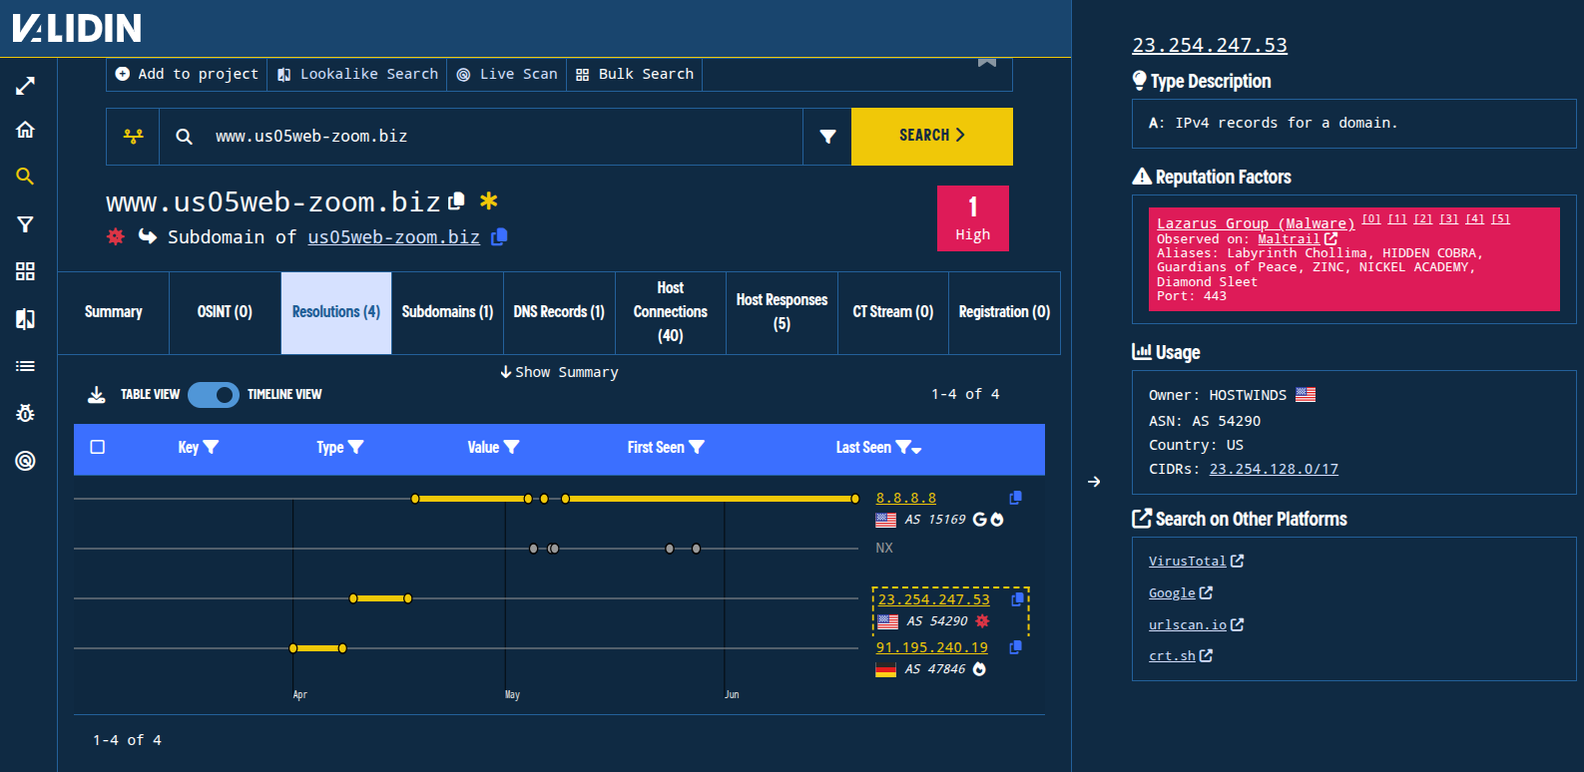1584x772 pixels.
Task: Click the yellow asterisk next to domain title
Action: click(x=488, y=200)
